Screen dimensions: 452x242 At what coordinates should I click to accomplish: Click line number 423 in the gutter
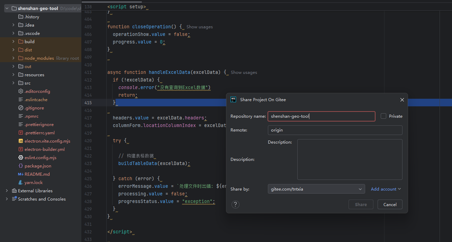[x=88, y=163]
